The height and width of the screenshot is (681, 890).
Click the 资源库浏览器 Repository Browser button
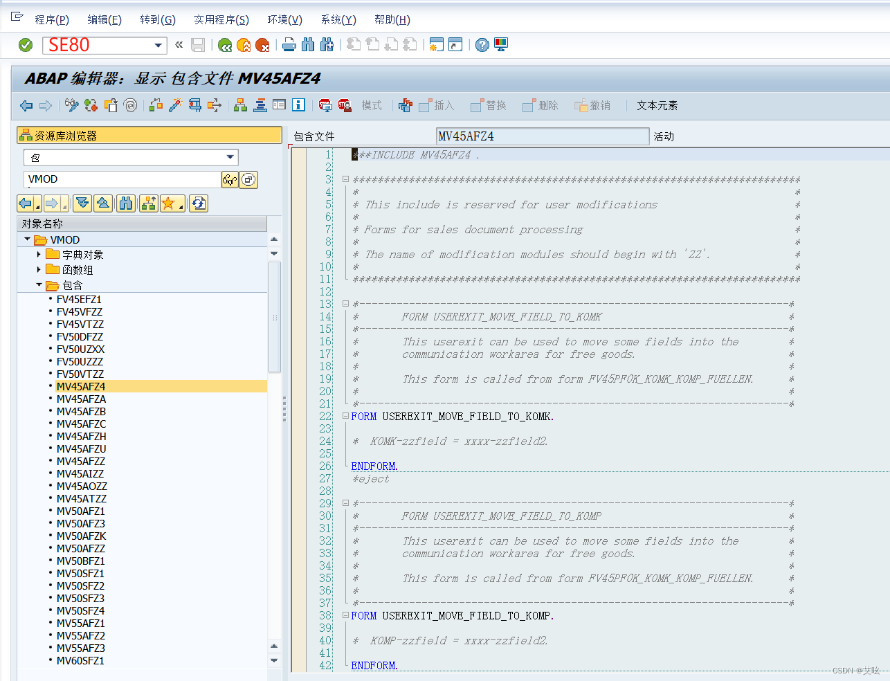click(x=149, y=135)
